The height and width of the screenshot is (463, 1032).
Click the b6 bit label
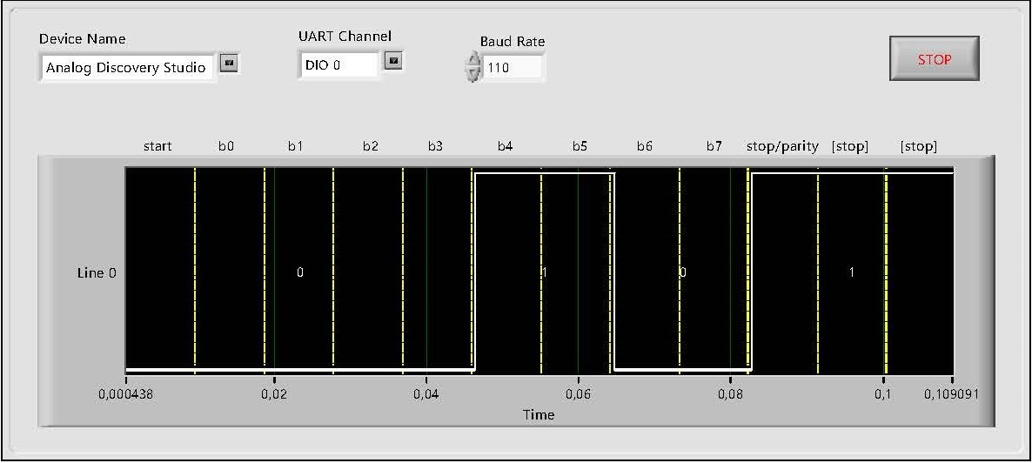click(x=644, y=146)
